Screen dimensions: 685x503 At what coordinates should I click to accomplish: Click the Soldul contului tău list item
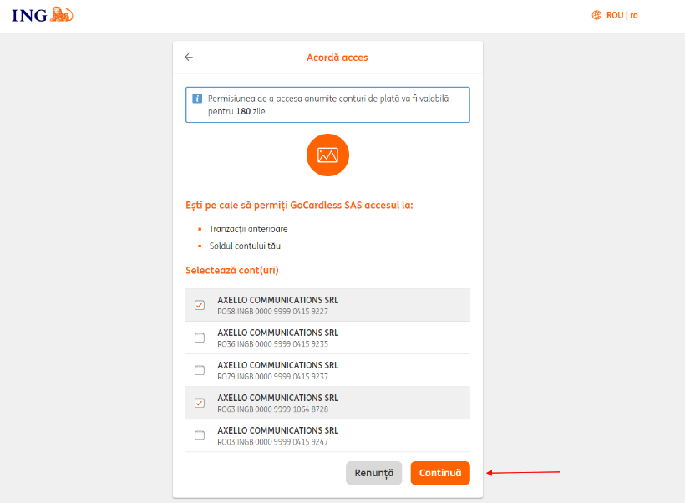pos(245,246)
